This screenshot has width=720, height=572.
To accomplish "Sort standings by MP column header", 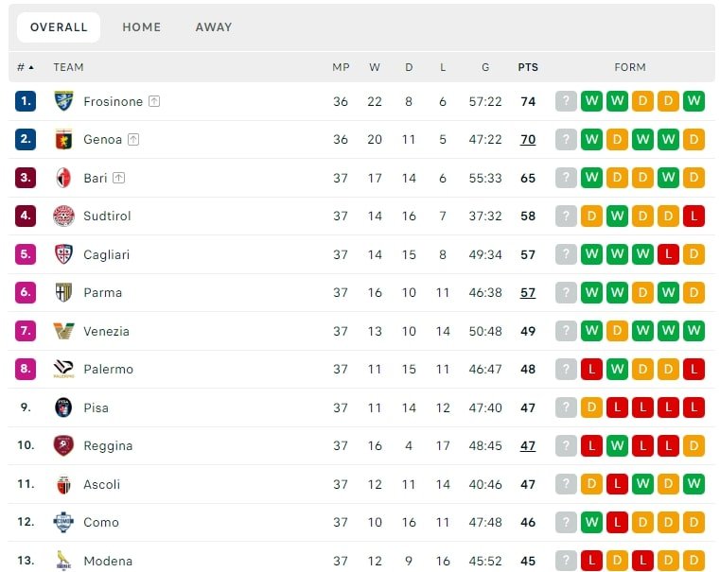I will pyautogui.click(x=341, y=67).
